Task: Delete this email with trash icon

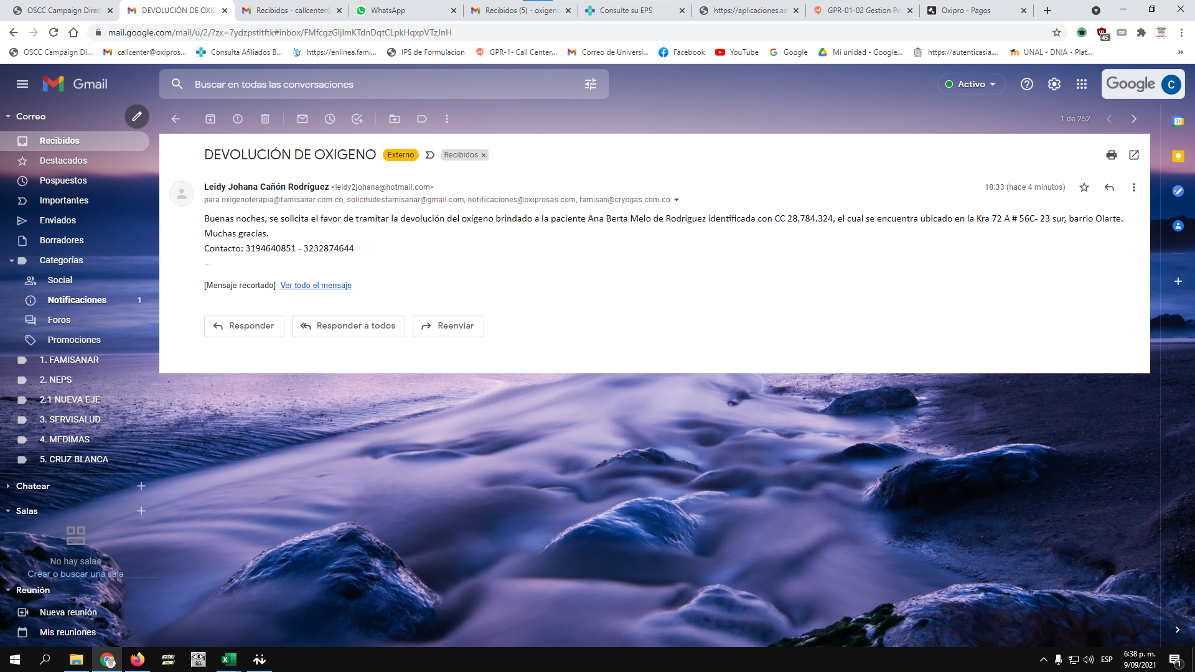Action: click(265, 119)
